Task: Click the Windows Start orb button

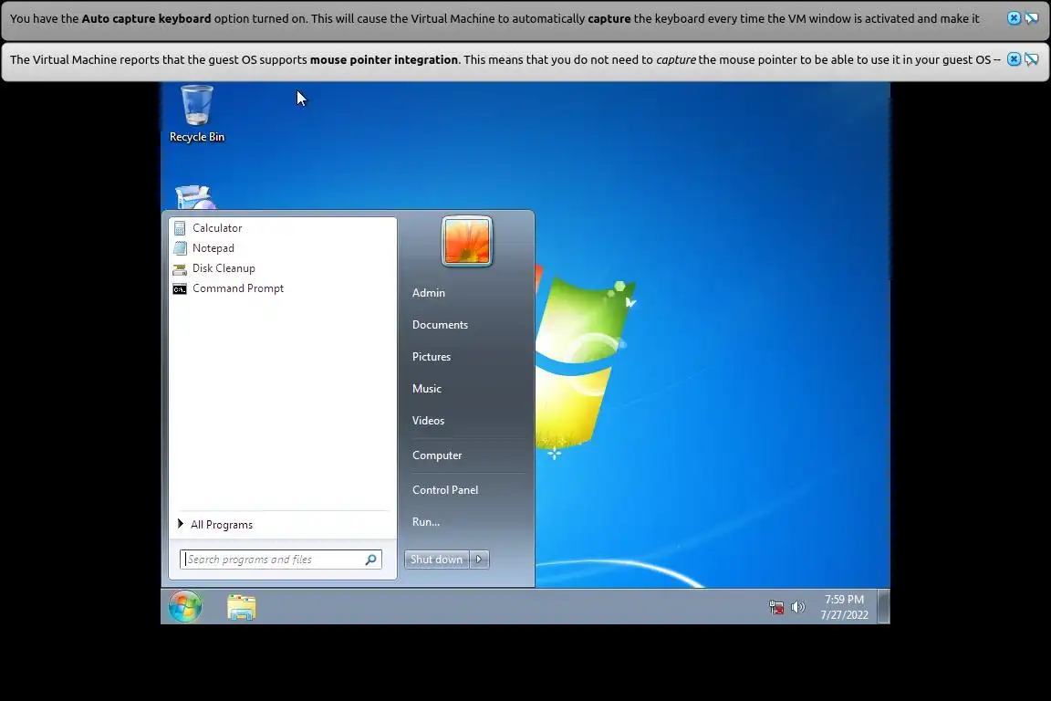Action: (185, 607)
